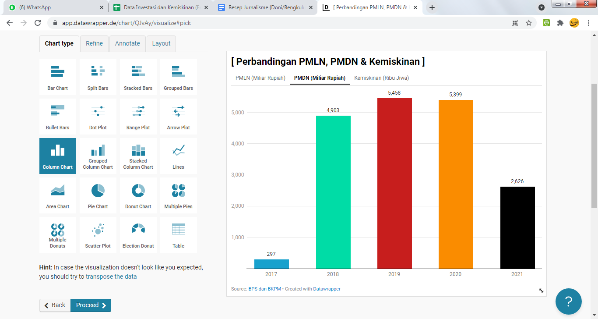The height and width of the screenshot is (319, 598).
Task: Select the Table visualization type
Action: coord(178,235)
